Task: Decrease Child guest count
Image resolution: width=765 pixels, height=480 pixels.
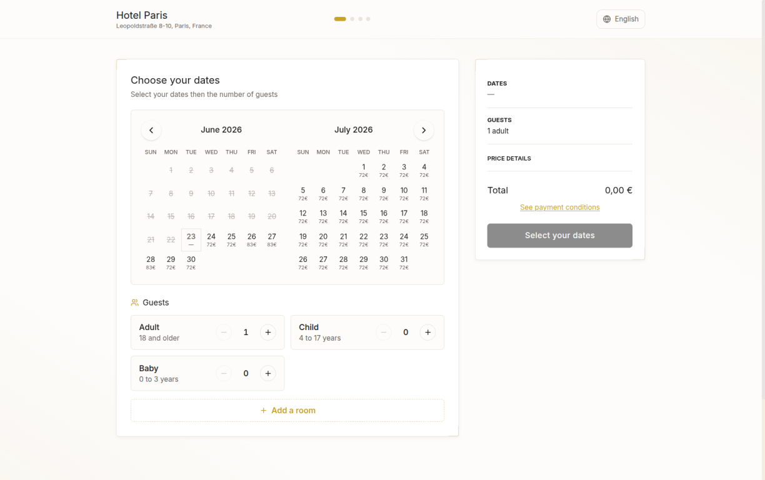Action: tap(384, 332)
